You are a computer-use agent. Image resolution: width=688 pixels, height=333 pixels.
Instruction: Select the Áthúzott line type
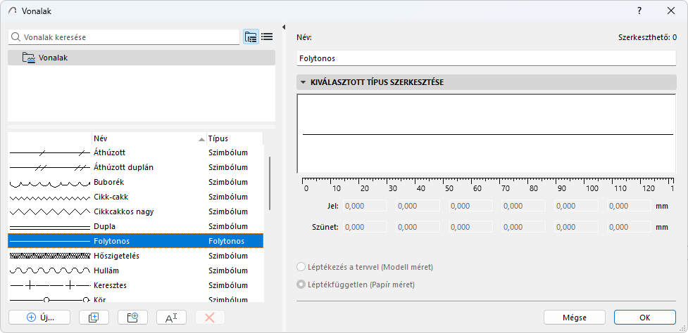click(x=136, y=152)
